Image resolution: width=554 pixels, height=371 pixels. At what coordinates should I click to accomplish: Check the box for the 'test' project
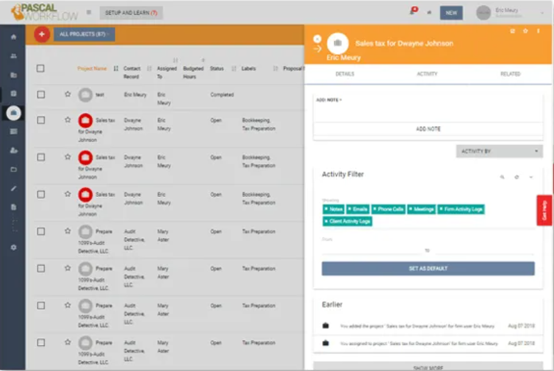click(x=41, y=94)
